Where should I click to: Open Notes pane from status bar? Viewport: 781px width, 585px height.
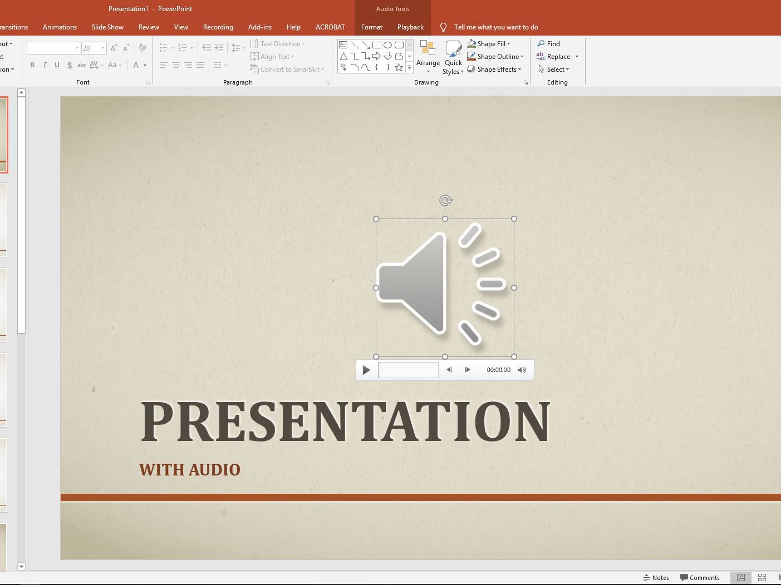pos(656,578)
